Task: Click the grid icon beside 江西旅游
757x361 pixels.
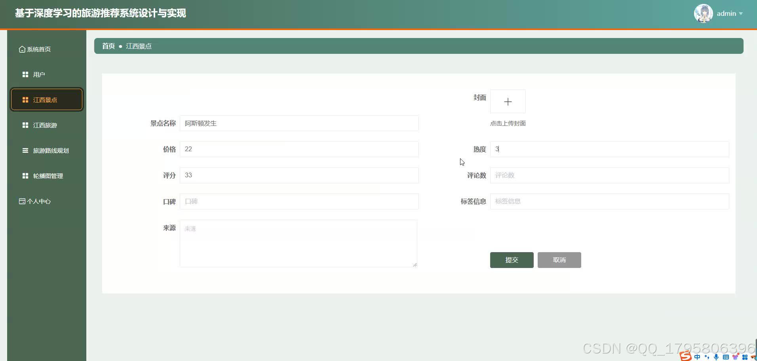Action: [25, 125]
